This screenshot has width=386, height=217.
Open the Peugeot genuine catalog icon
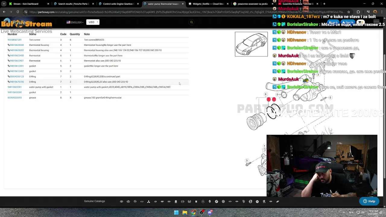(x=264, y=201)
